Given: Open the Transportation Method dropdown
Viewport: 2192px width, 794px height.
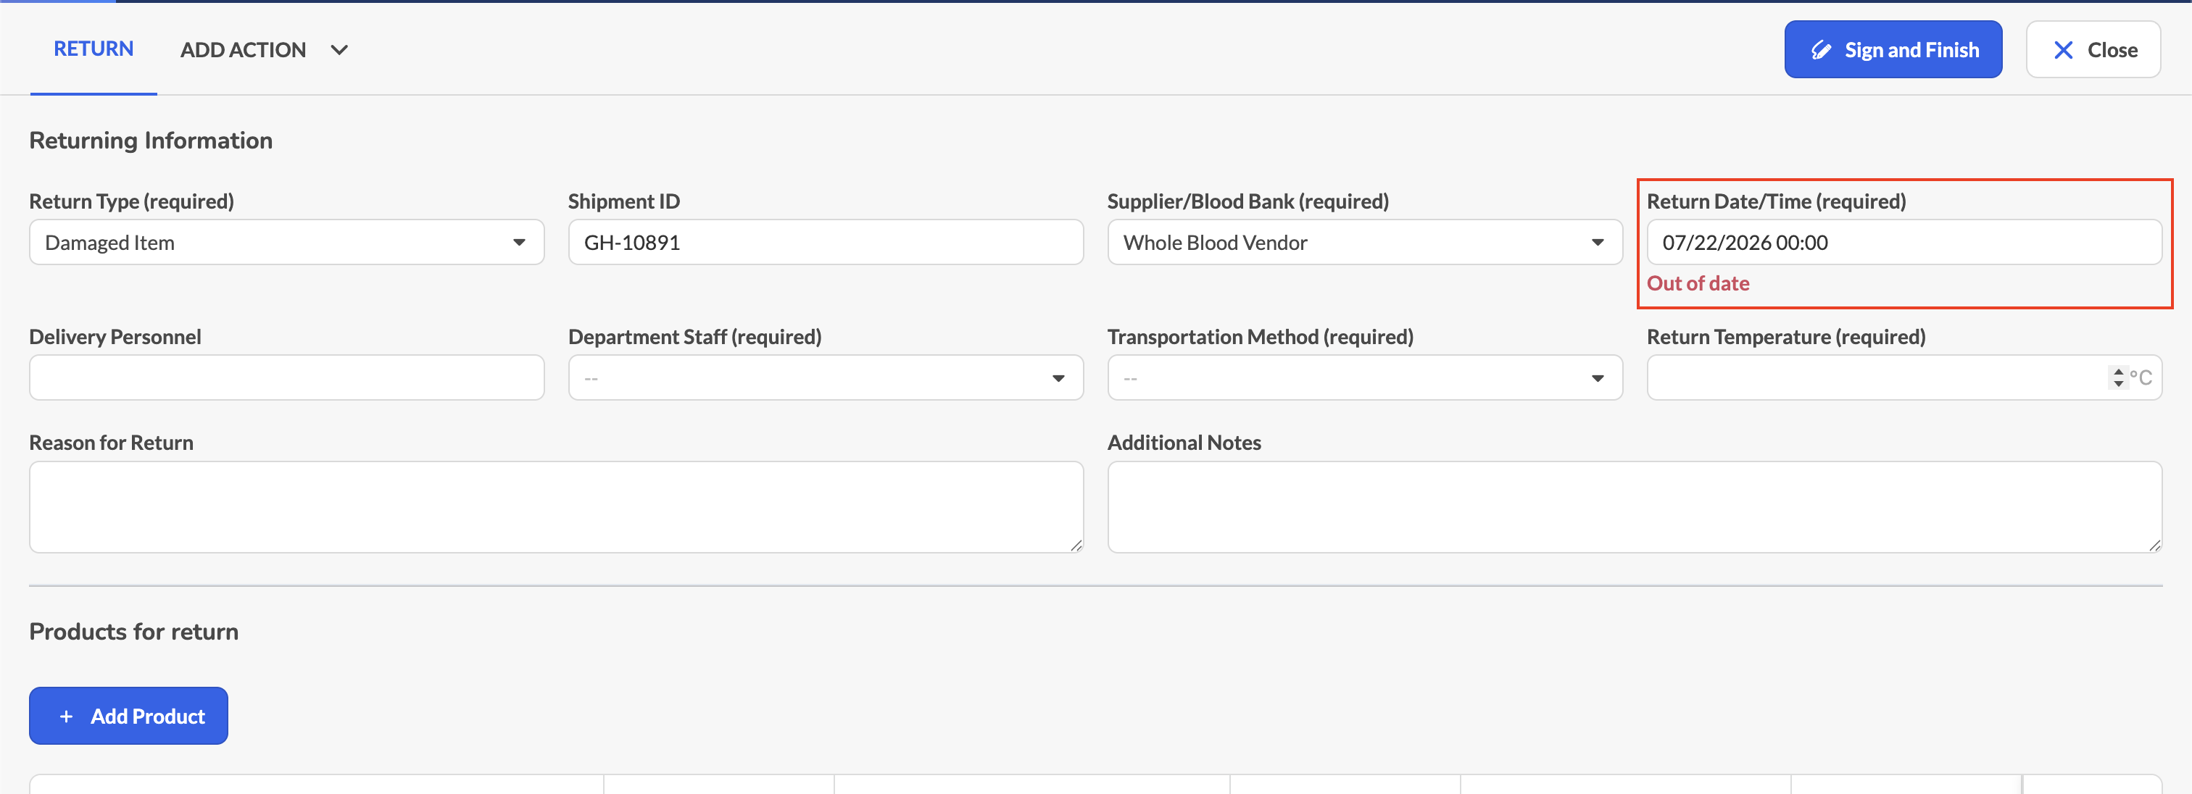Looking at the screenshot, I should coord(1365,377).
